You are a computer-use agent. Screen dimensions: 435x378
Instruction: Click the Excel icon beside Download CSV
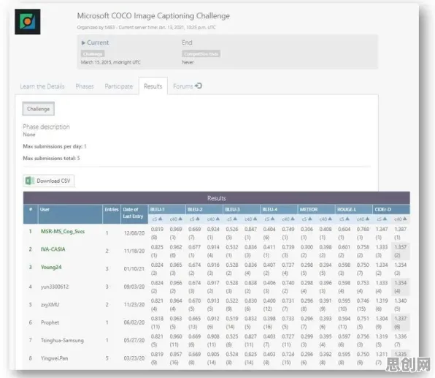(30, 181)
